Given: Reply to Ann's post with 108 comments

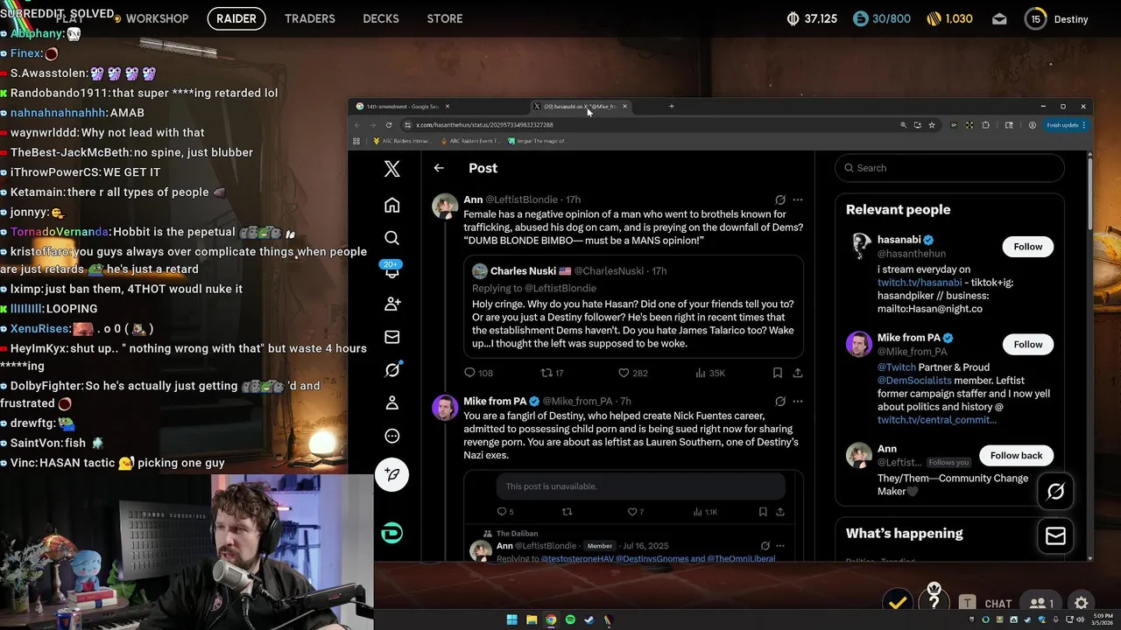Looking at the screenshot, I should 478,373.
